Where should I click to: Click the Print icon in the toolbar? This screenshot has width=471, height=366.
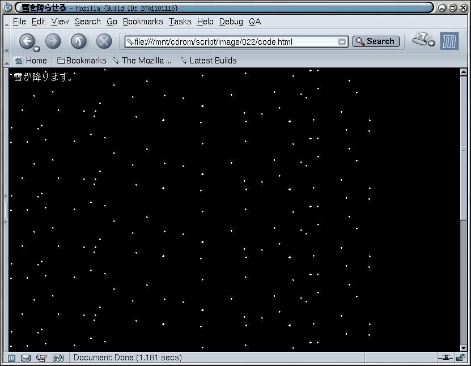[421, 39]
